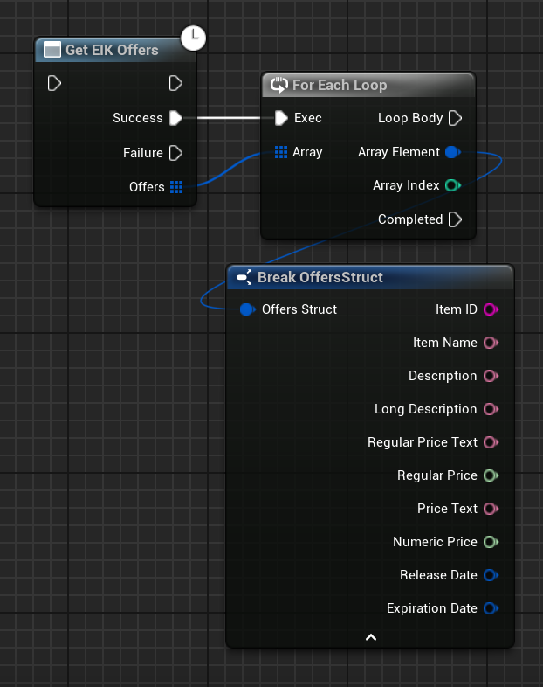The image size is (543, 687).
Task: Click the Release Date output pin
Action: [x=490, y=575]
